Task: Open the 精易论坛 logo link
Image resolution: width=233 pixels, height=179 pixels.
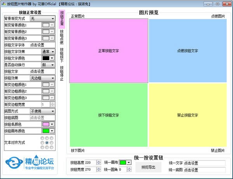Action: [30, 163]
